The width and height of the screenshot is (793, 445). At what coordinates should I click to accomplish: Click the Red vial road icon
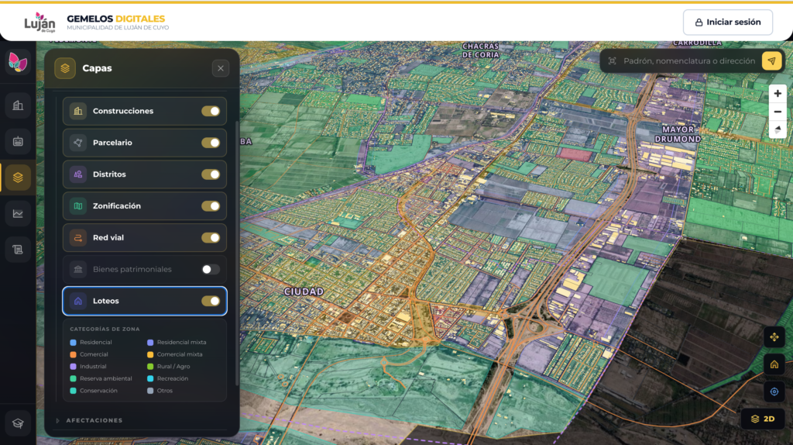pos(78,237)
